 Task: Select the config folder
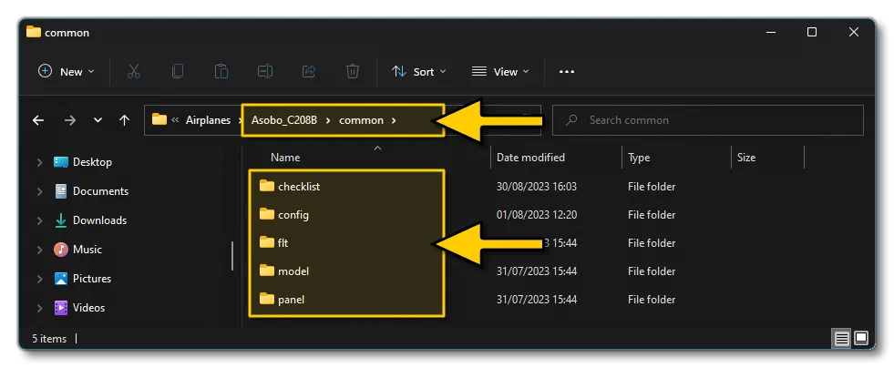(293, 215)
